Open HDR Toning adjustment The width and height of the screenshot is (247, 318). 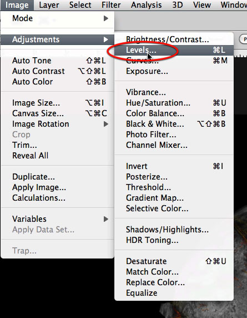click(174, 240)
